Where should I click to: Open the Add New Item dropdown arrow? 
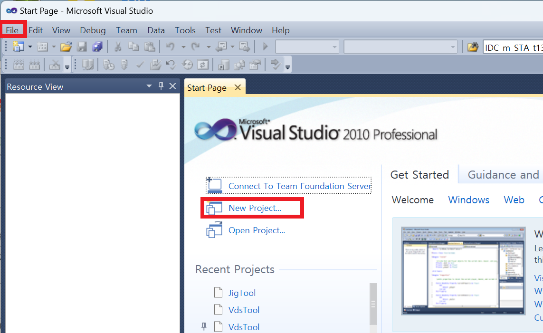click(54, 47)
